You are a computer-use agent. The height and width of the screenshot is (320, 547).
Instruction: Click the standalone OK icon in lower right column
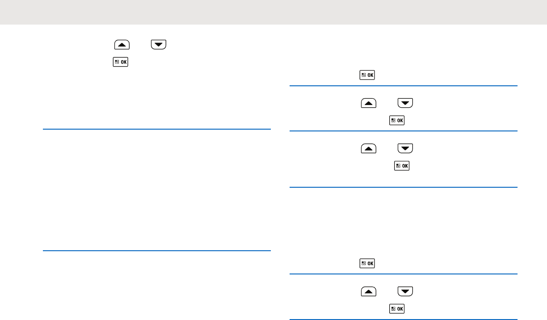point(368,264)
